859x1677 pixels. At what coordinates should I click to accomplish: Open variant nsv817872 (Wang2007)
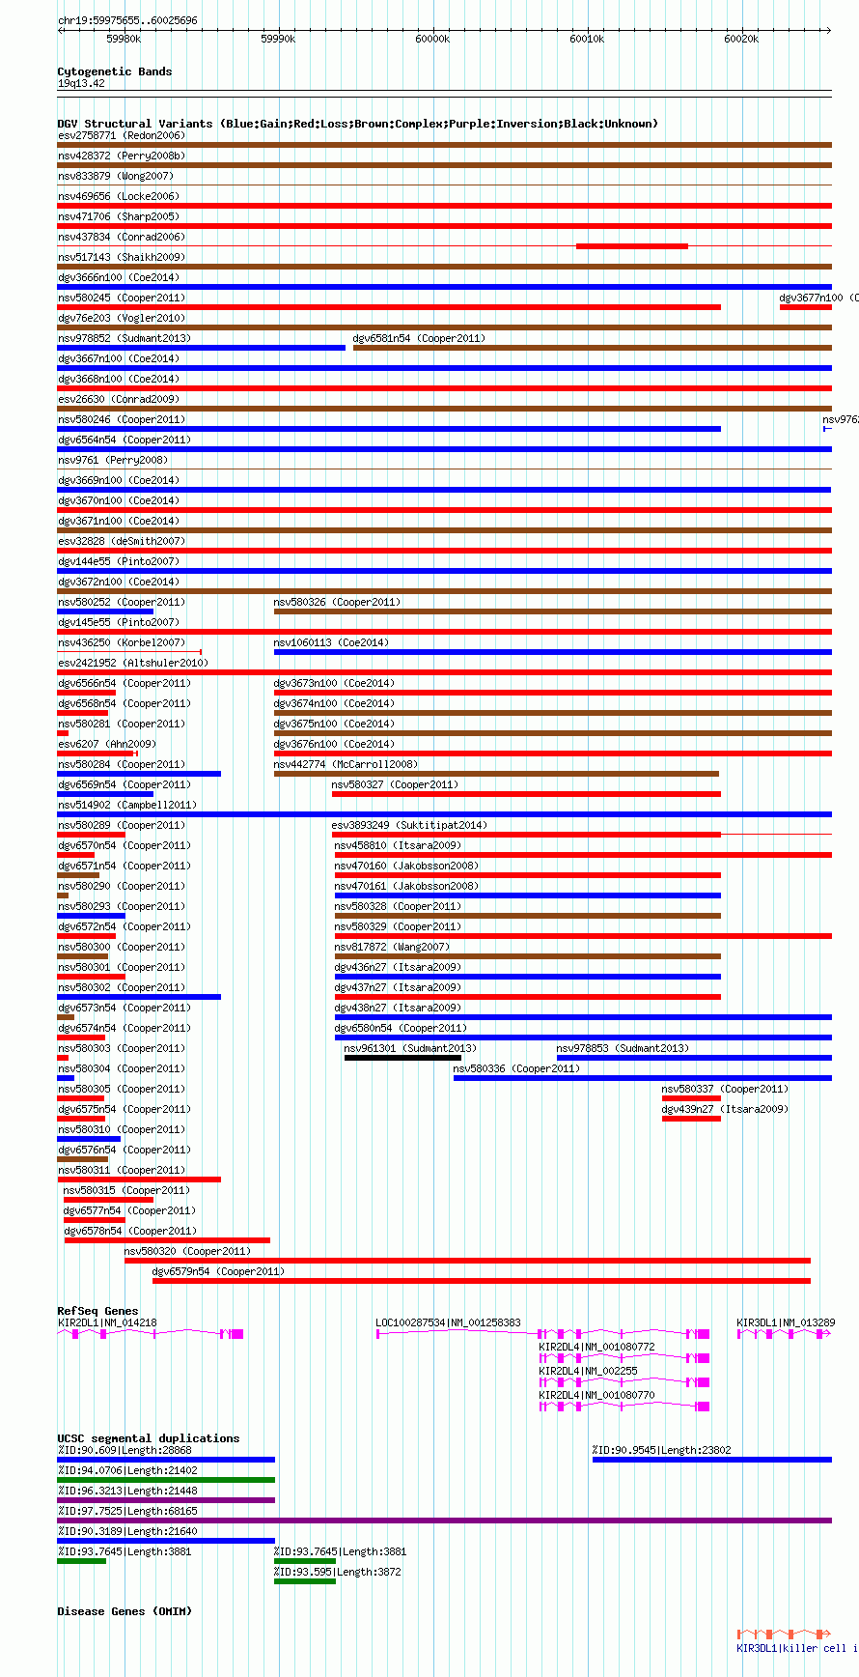pos(528,956)
